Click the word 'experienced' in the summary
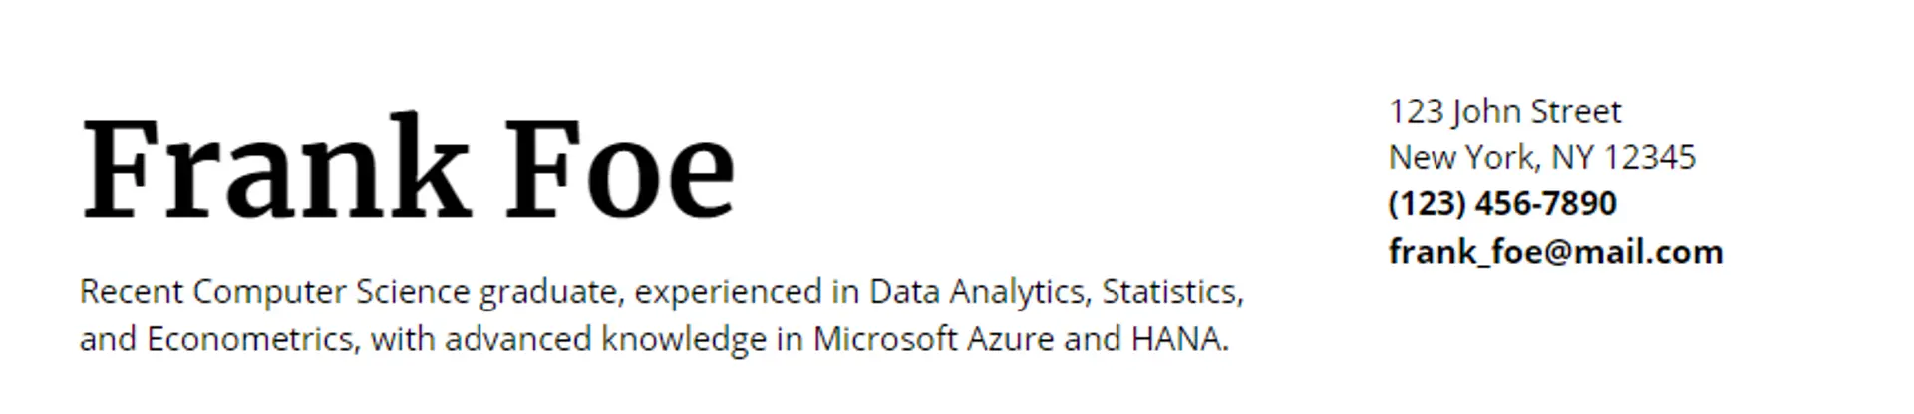 pos(728,292)
